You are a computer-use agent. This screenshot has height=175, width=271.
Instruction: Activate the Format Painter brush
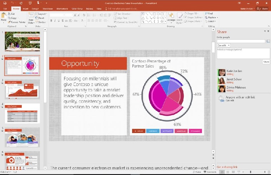17,22
